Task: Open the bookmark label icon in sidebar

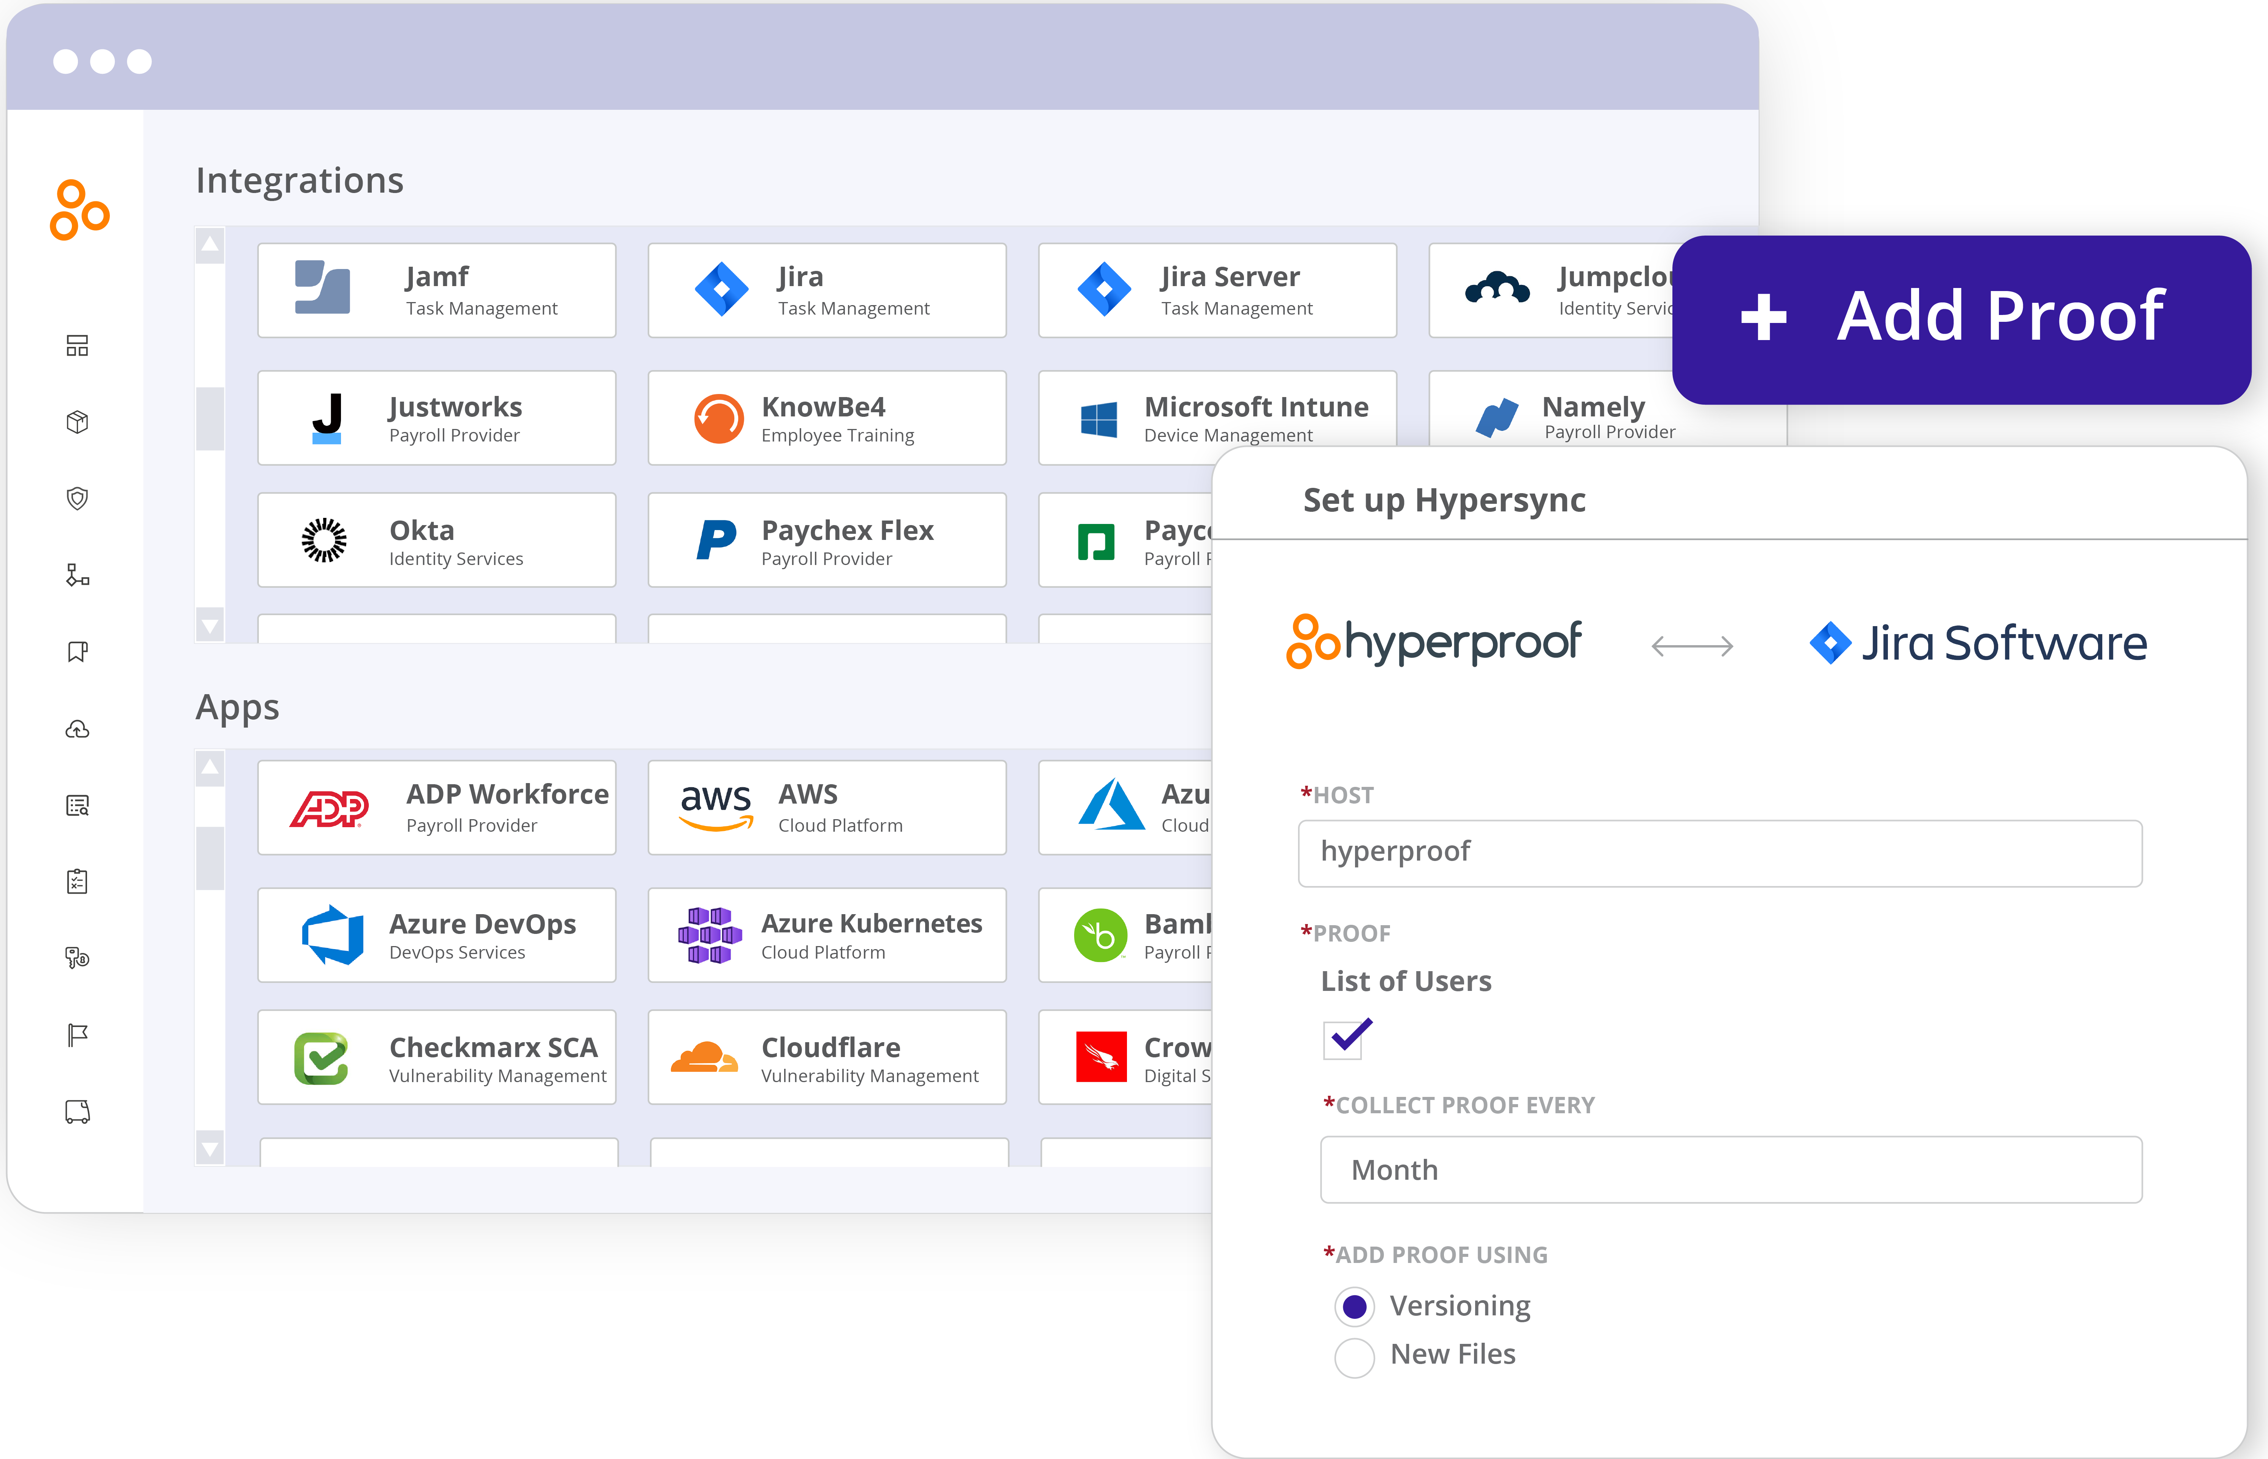Action: click(78, 652)
